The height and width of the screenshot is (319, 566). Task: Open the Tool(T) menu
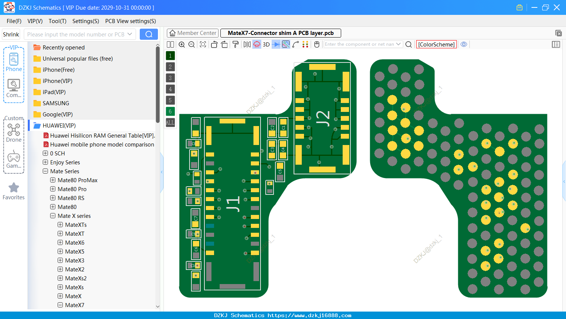[58, 21]
